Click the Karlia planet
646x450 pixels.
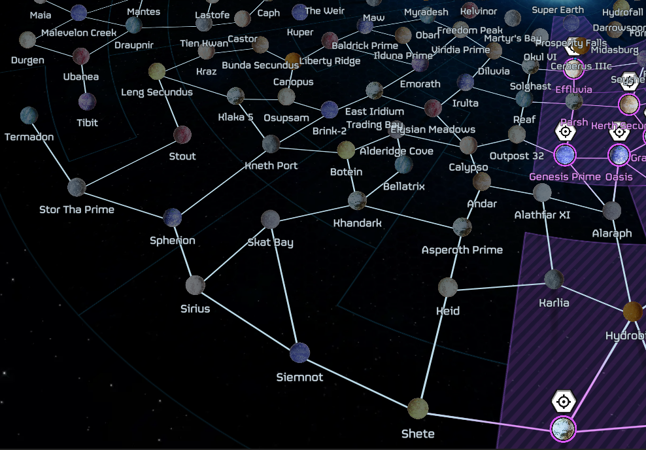pyautogui.click(x=554, y=279)
